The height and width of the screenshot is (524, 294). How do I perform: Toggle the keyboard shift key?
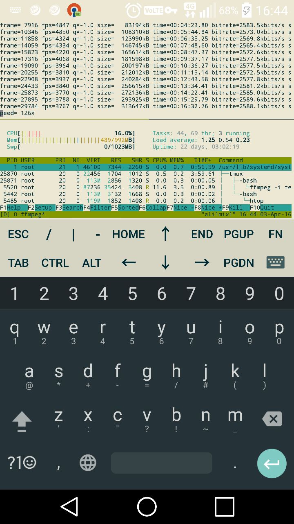pyautogui.click(x=22, y=421)
